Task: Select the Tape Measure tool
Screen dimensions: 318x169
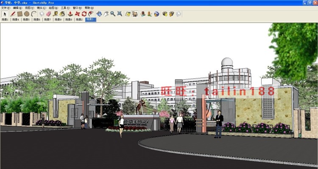Action: pyautogui.click(x=56, y=14)
